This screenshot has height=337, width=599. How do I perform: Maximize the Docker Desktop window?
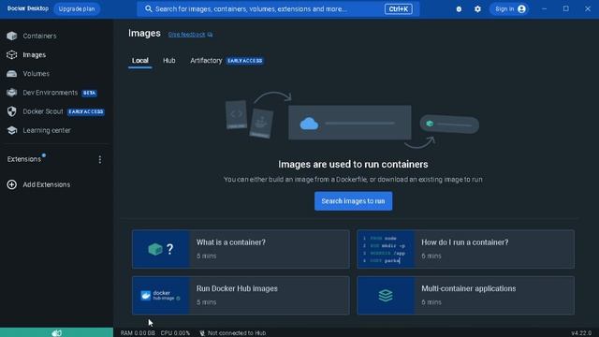click(x=565, y=8)
